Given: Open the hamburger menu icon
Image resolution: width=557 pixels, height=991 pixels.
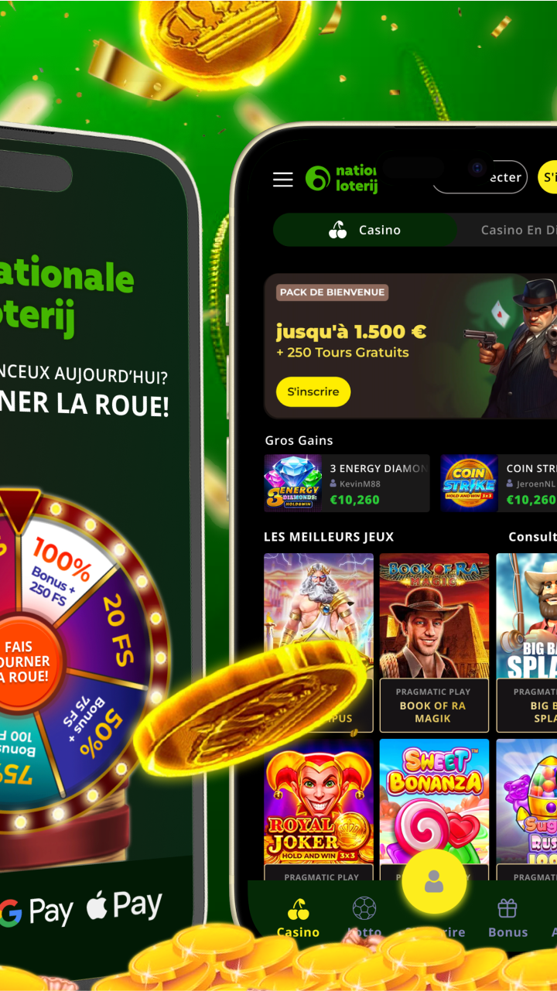Looking at the screenshot, I should (283, 179).
